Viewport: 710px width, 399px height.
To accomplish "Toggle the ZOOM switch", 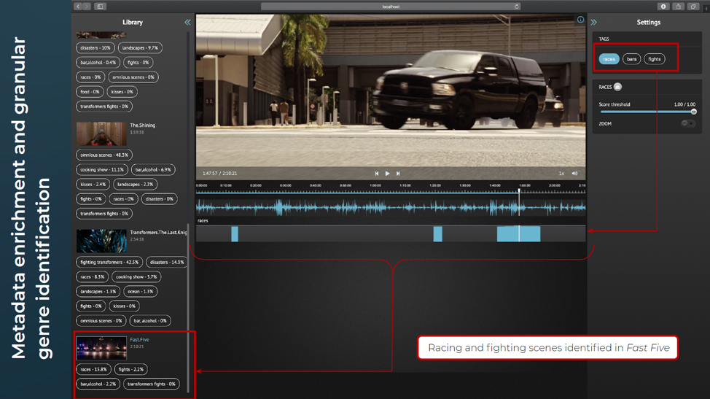I will click(688, 124).
